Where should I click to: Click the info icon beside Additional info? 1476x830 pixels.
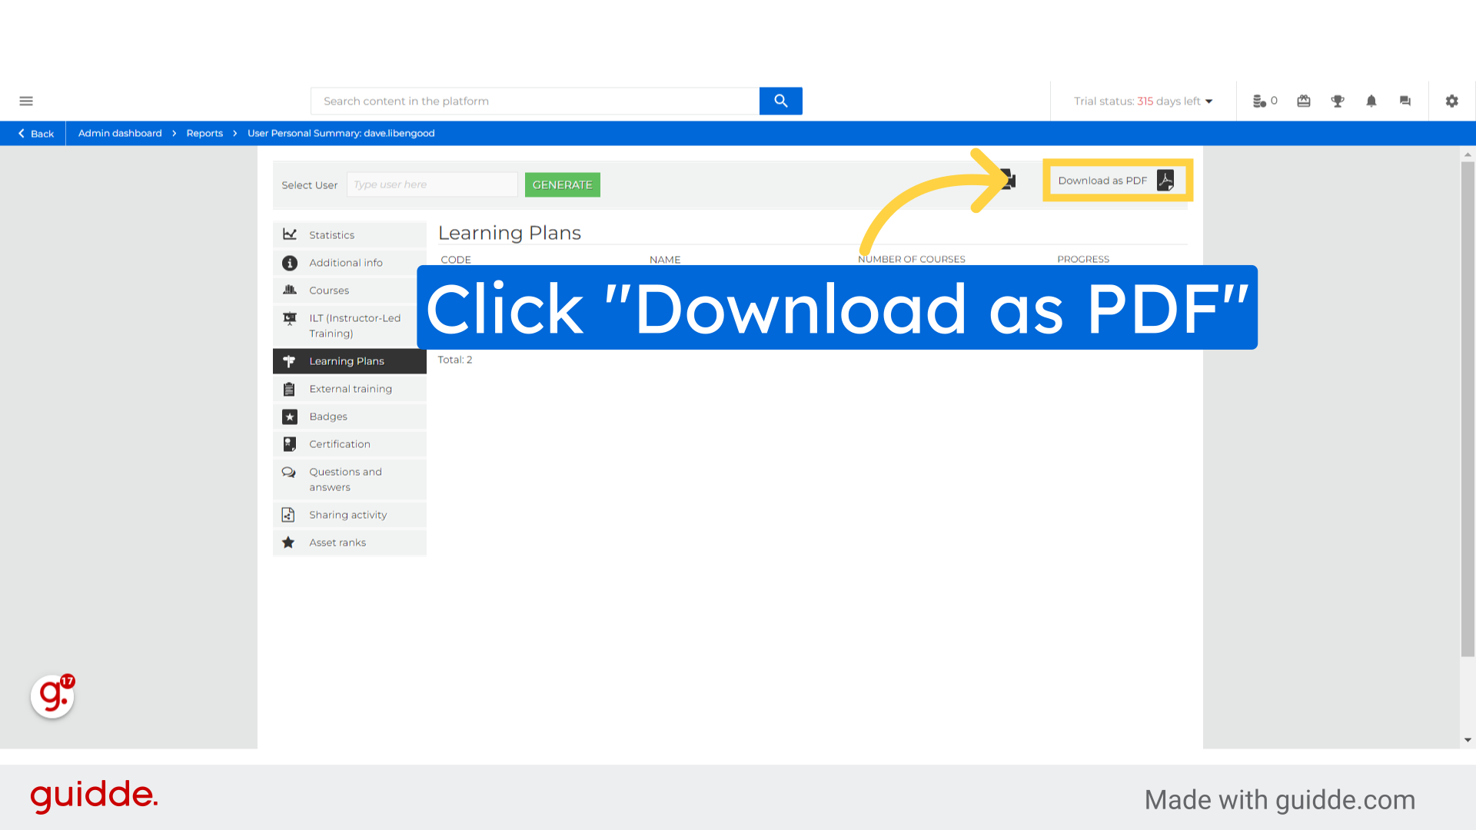(290, 262)
